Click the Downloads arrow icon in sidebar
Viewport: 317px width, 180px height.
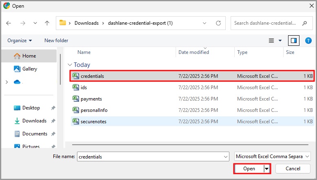pyautogui.click(x=17, y=121)
